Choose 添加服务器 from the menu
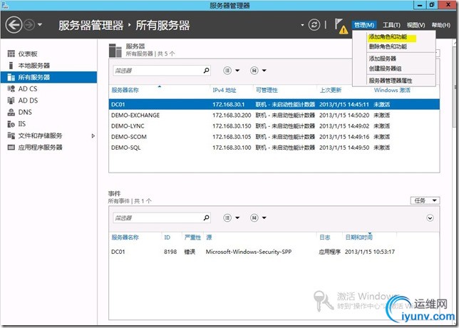 [x=382, y=58]
